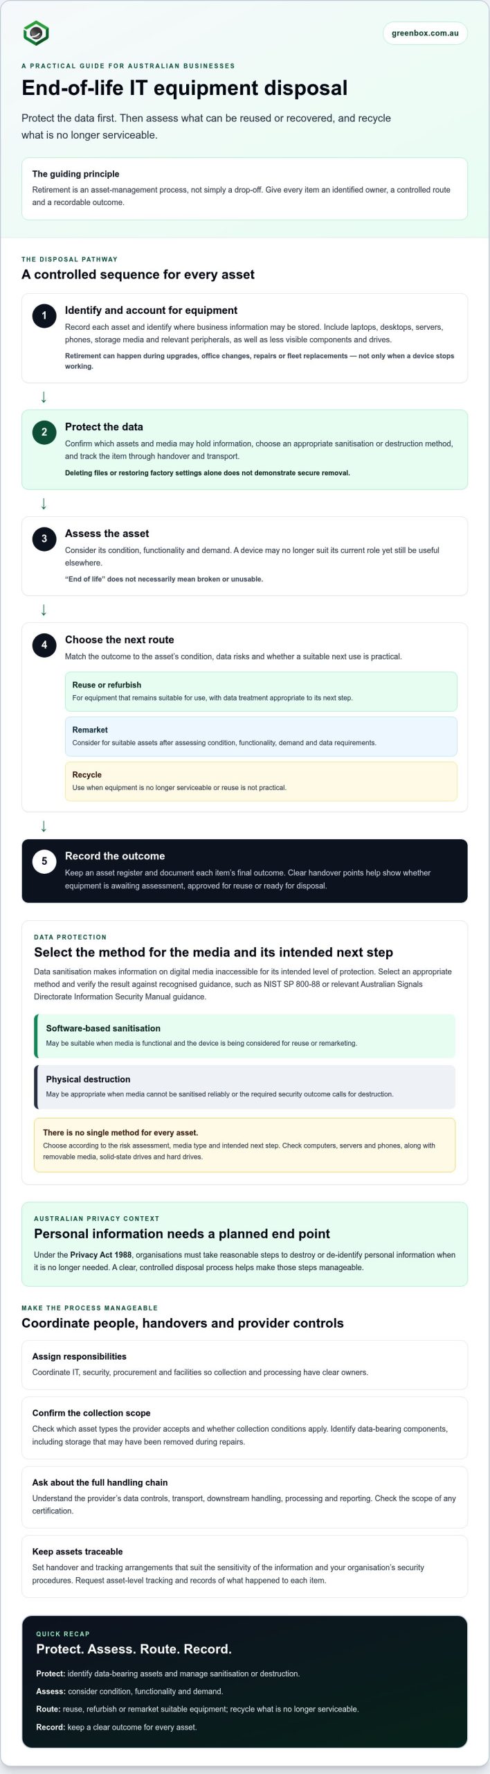
Task: Click the guiding principle card
Action: [x=245, y=188]
